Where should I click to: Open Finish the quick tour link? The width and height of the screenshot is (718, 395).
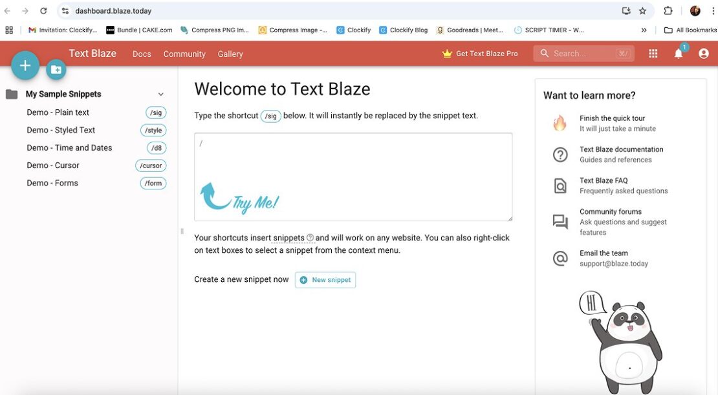[612, 118]
